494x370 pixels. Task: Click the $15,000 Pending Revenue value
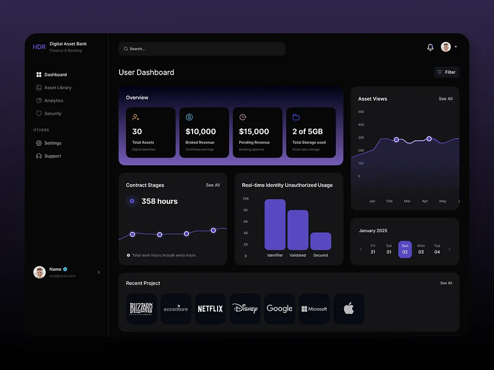click(x=254, y=131)
